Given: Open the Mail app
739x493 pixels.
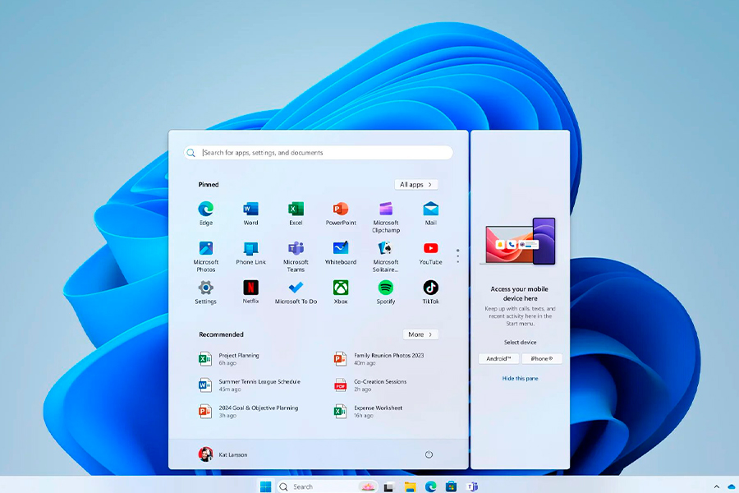Looking at the screenshot, I should click(431, 214).
